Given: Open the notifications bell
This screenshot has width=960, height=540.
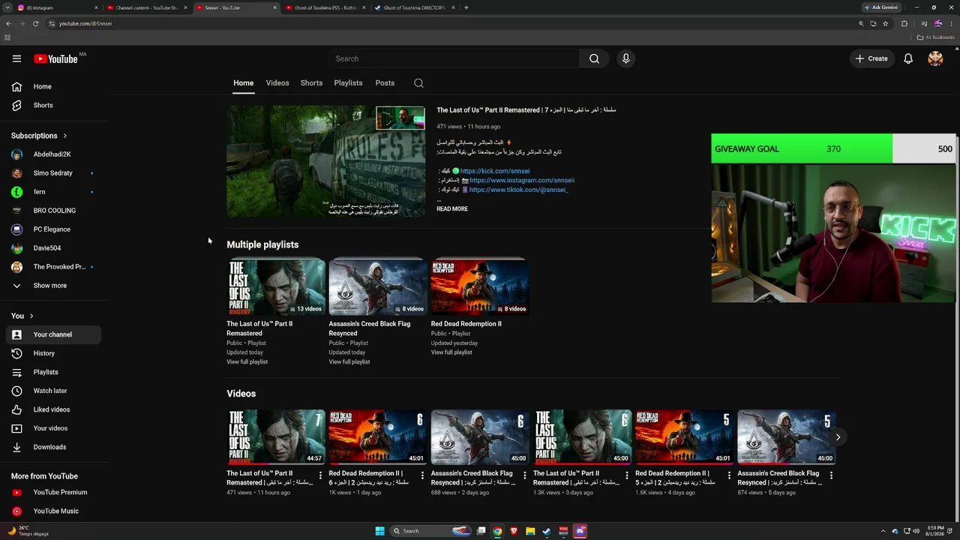Looking at the screenshot, I should pos(908,58).
